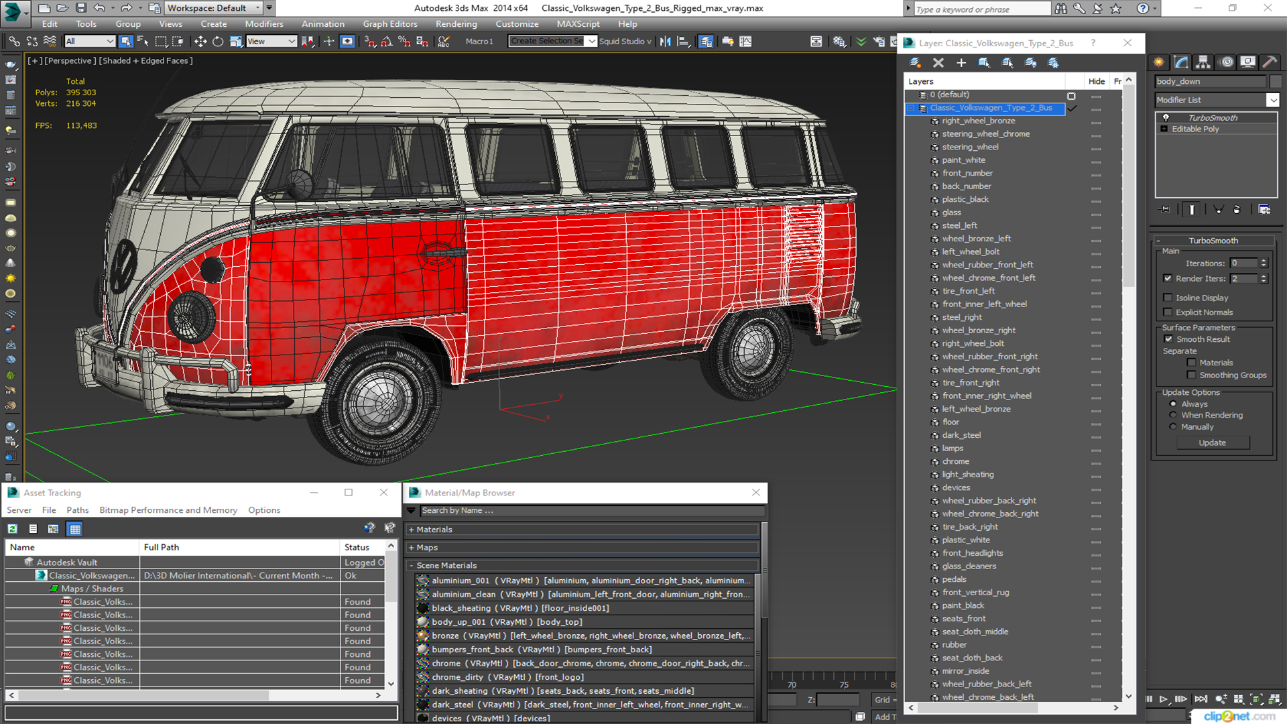Viewport: 1287px width, 724px height.
Task: Open the selection filter All dropdown
Action: coord(90,42)
